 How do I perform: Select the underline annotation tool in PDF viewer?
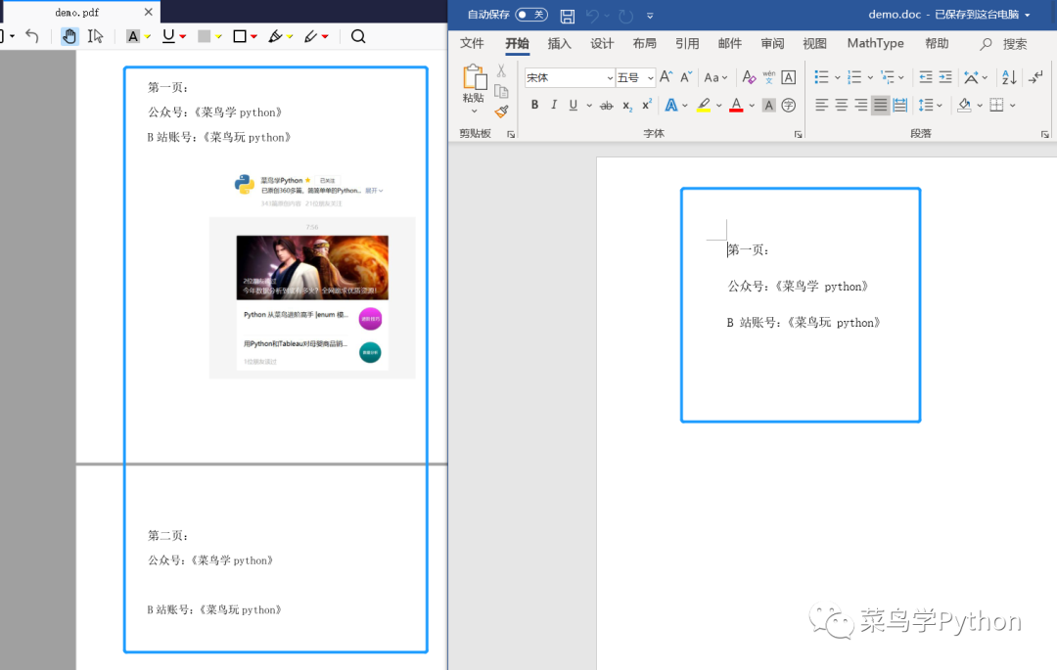[x=168, y=36]
